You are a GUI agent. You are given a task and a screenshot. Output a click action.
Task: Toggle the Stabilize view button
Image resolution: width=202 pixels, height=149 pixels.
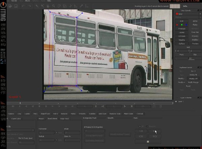click(195, 40)
